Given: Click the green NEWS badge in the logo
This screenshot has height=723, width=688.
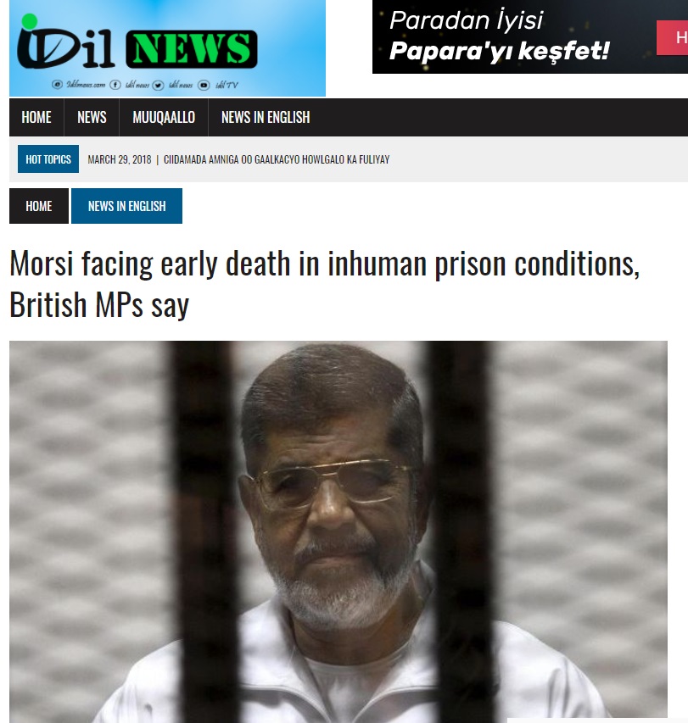Looking at the screenshot, I should pyautogui.click(x=192, y=49).
